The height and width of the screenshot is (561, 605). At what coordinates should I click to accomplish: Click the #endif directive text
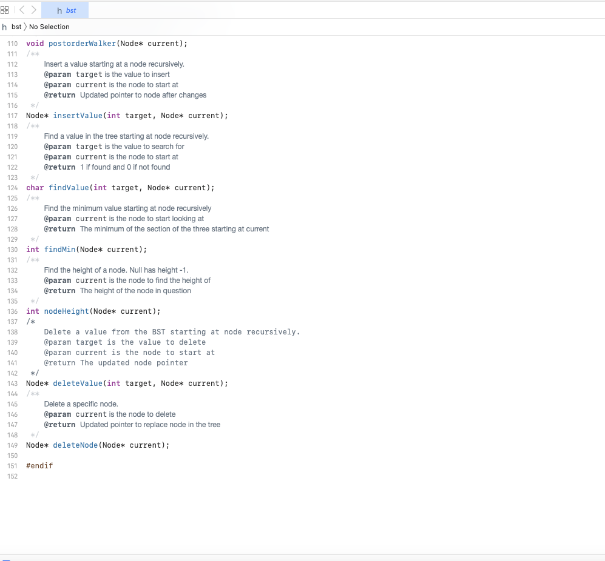[x=39, y=465]
